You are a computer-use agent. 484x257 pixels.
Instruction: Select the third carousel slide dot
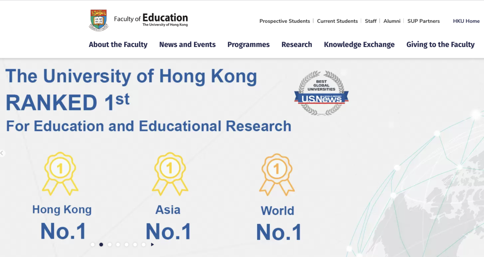[110, 244]
